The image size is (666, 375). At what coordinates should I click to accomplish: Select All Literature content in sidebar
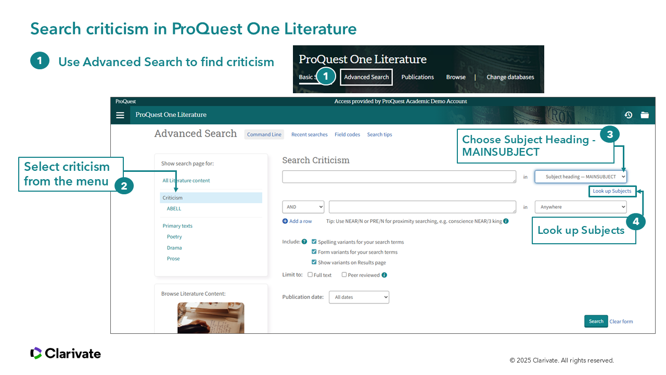point(186,180)
